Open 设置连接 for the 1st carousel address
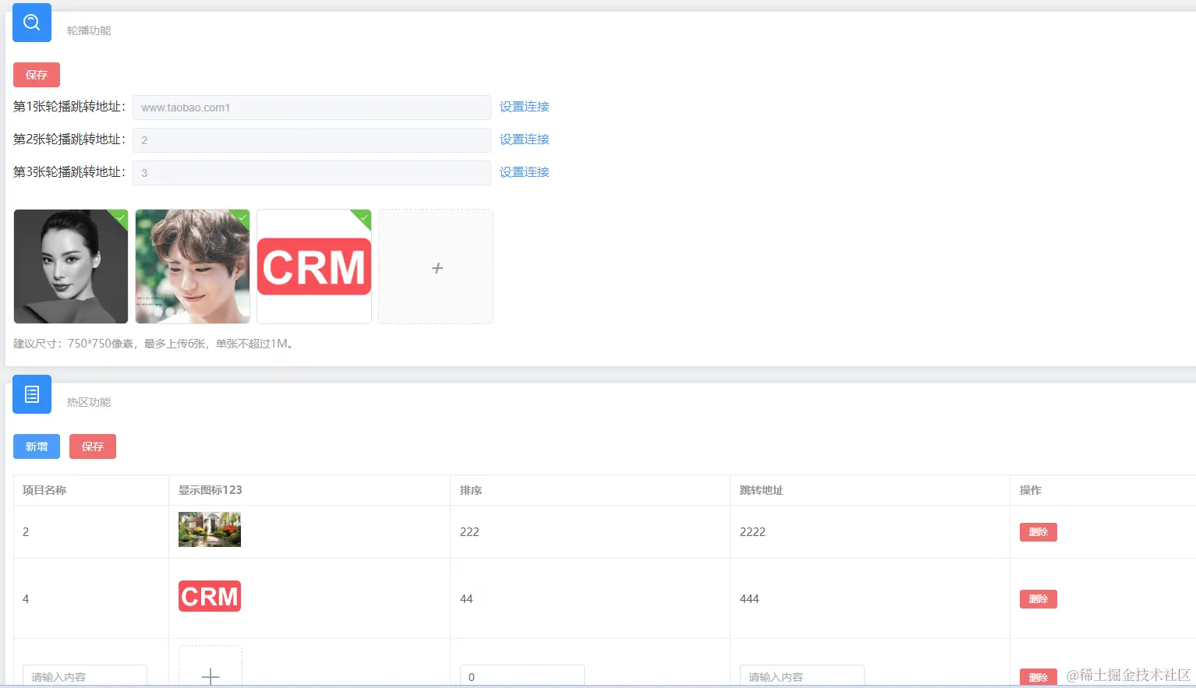This screenshot has height=688, width=1196. (x=525, y=107)
